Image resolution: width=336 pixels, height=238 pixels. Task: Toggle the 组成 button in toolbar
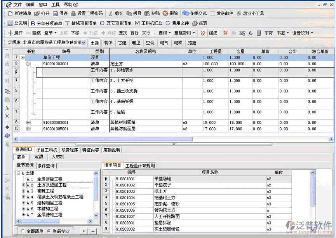pyautogui.click(x=213, y=33)
